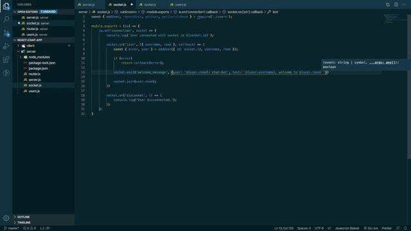Screen dimensions: 411x231
Task: Click the module.exports breadcrumb item
Action: [157, 12]
